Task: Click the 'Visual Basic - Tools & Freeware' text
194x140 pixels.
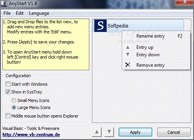Action: click(31, 128)
